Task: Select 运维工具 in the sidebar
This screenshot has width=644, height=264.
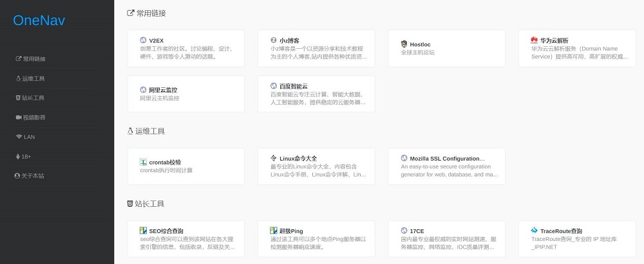Action: [x=30, y=78]
